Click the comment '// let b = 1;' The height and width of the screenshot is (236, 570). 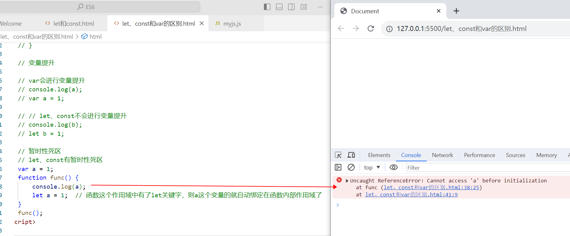(41, 133)
